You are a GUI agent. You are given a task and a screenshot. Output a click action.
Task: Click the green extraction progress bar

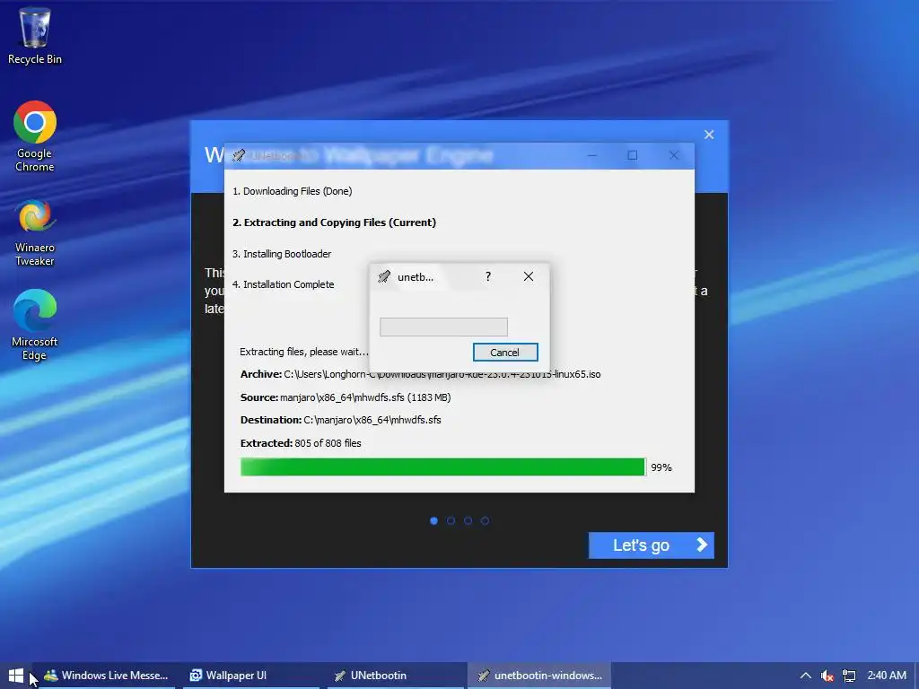[443, 467]
